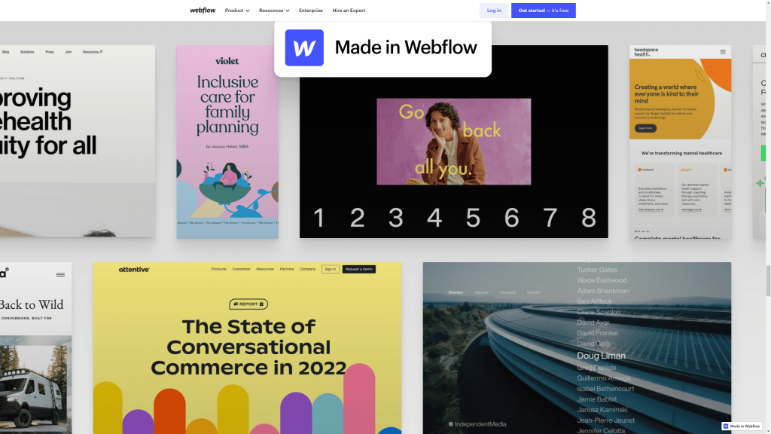Click the blue Webflow W icon
The image size is (771, 434).
click(x=304, y=47)
